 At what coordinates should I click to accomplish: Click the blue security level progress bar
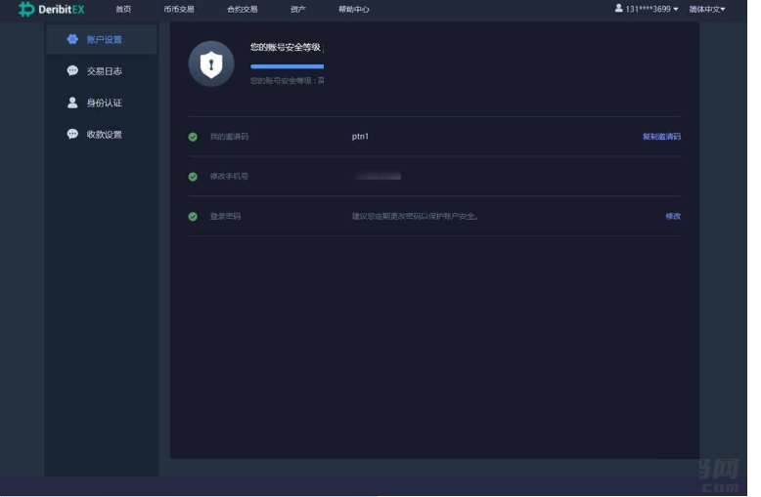pos(288,66)
